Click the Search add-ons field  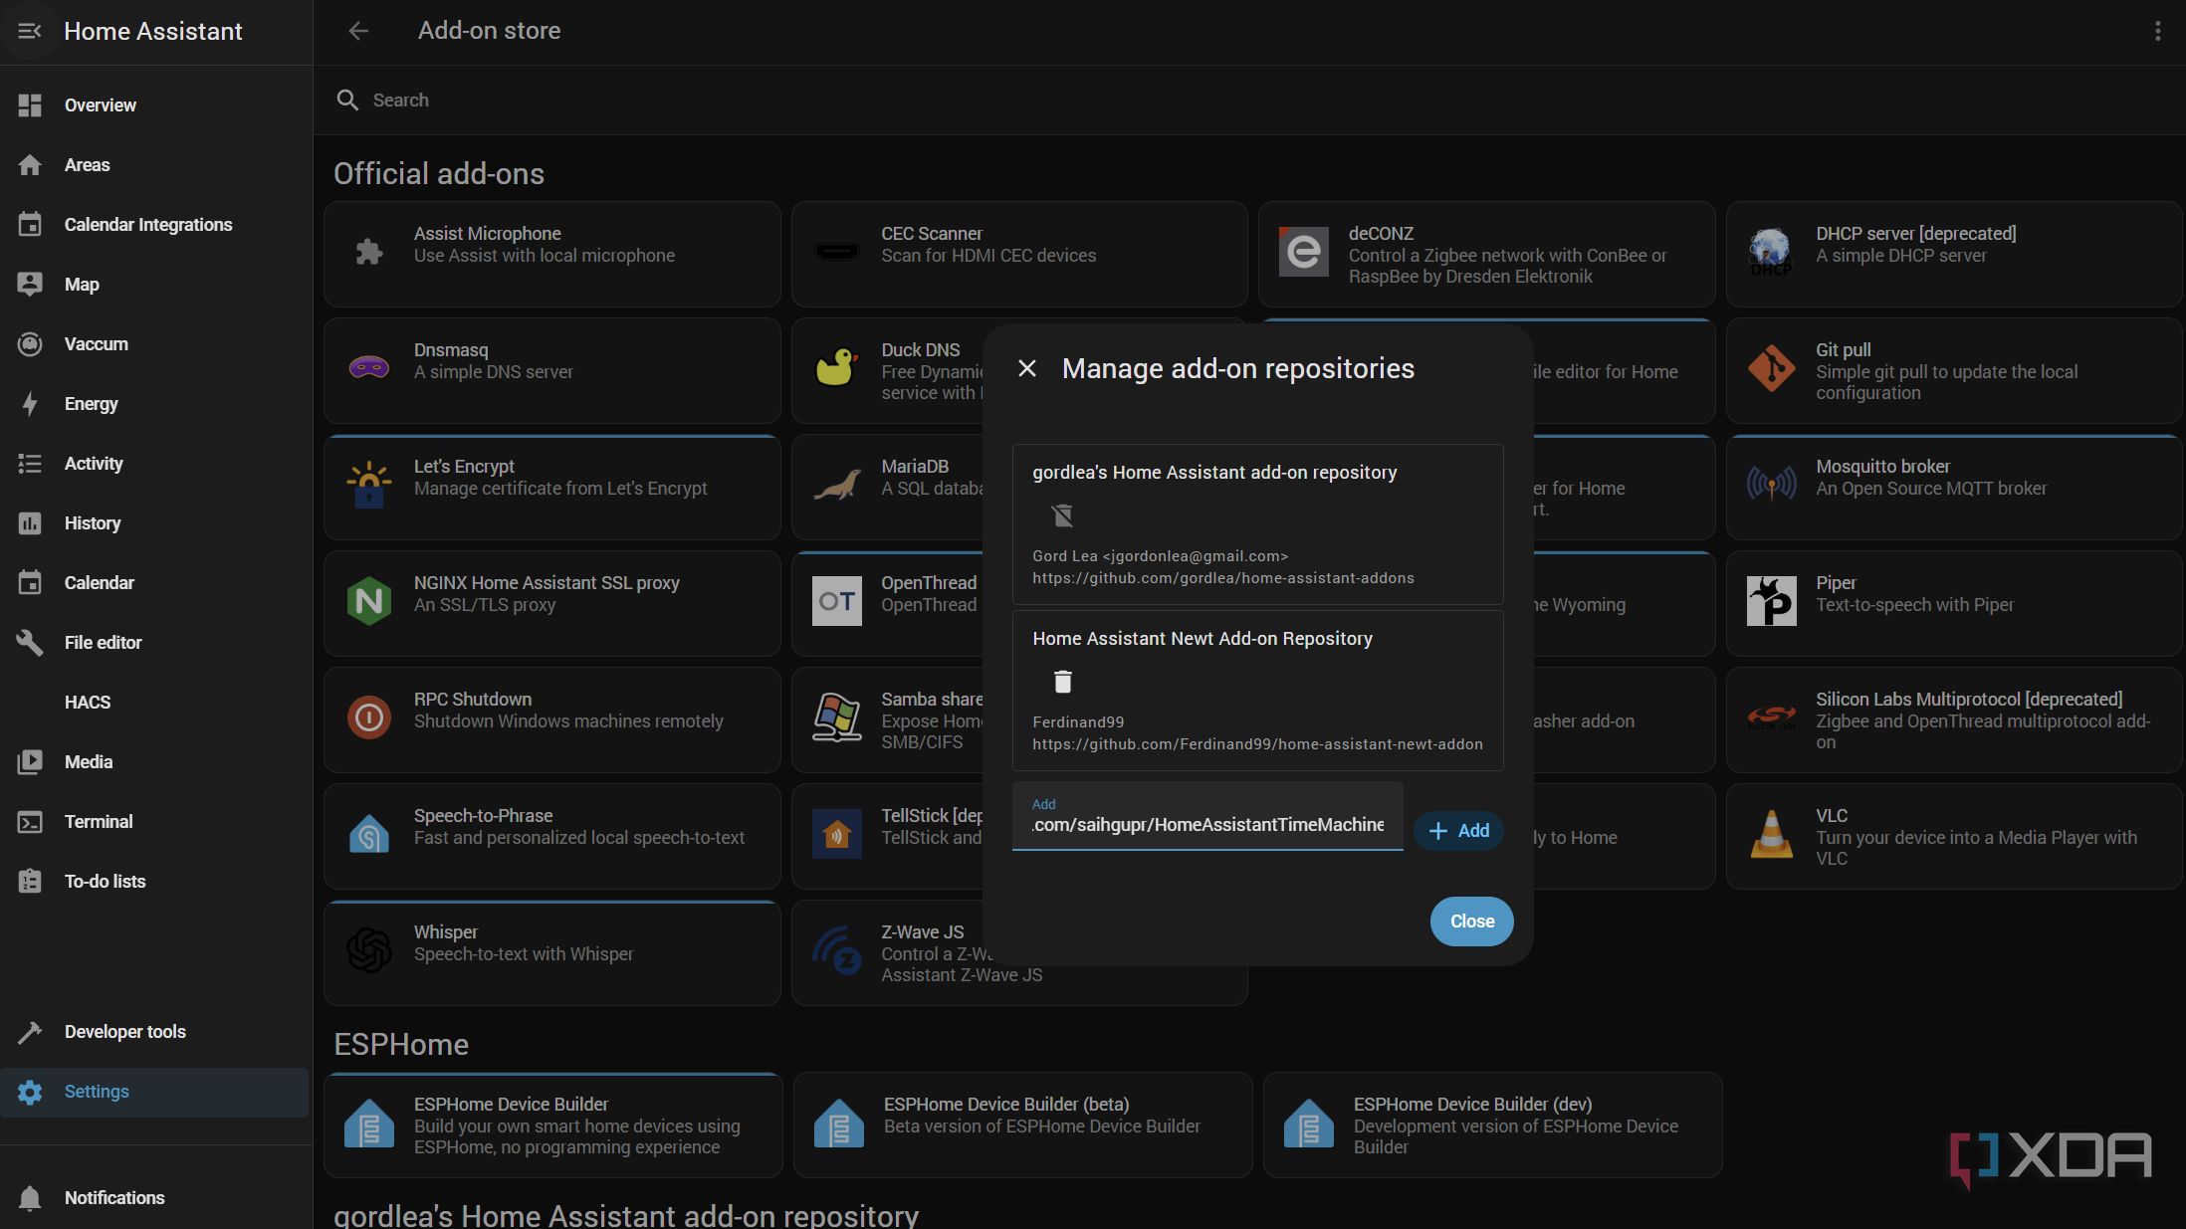(x=1249, y=101)
